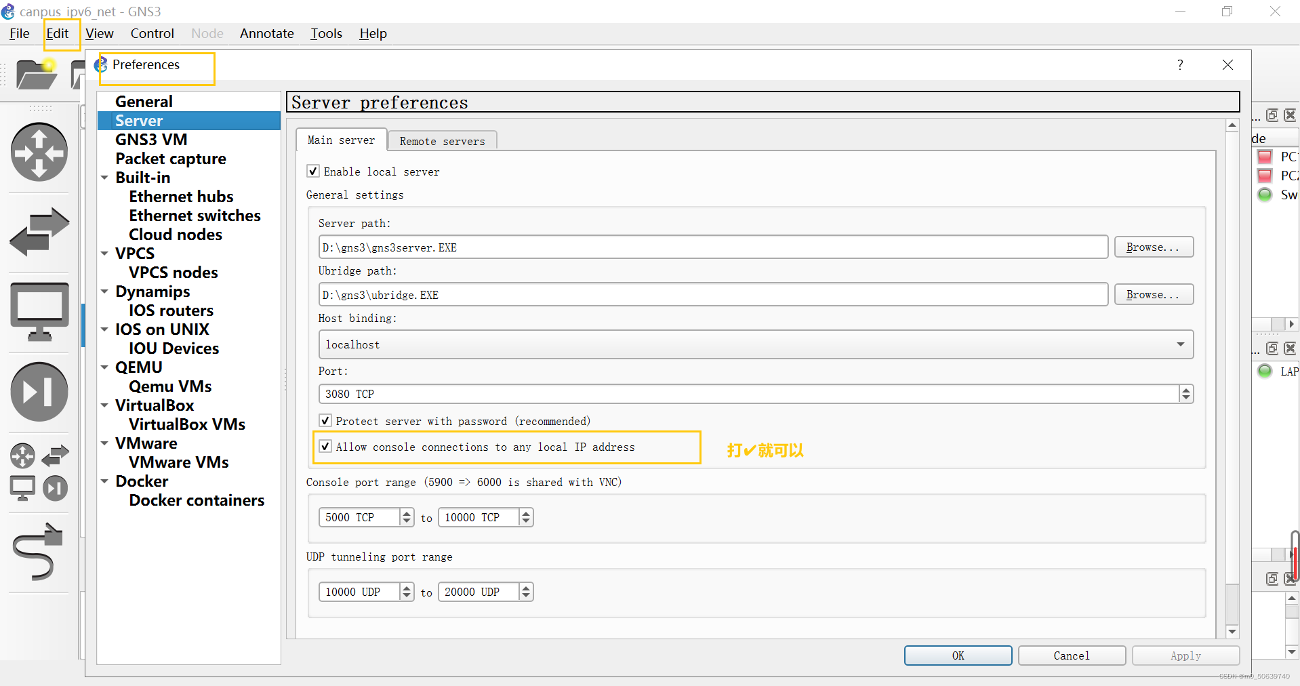This screenshot has height=686, width=1300.
Task: Click the Apply button
Action: pyautogui.click(x=1185, y=655)
